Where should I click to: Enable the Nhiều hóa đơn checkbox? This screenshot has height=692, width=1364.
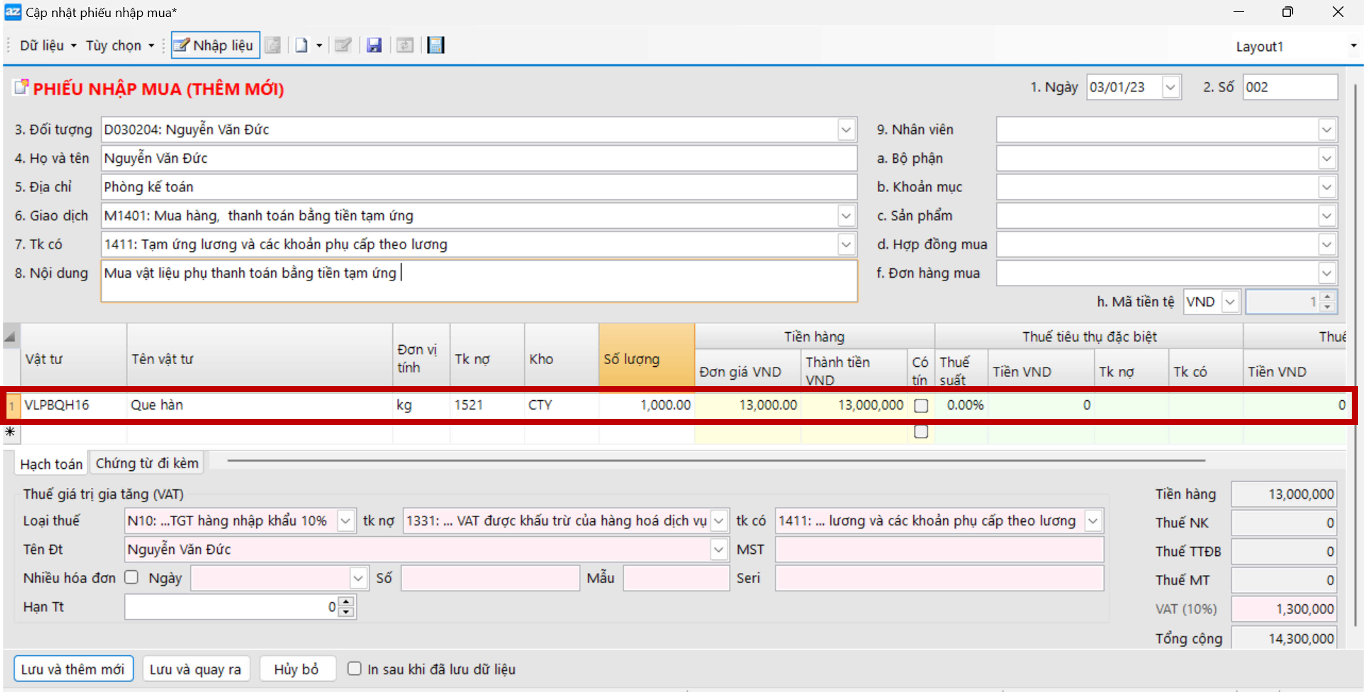[131, 577]
